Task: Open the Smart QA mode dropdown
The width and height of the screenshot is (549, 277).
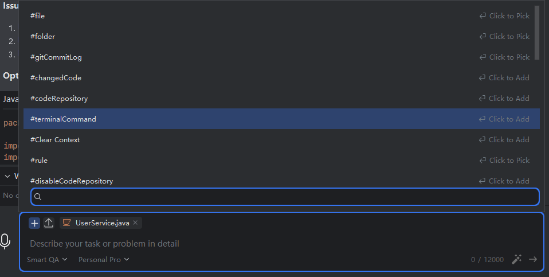Action: point(47,260)
